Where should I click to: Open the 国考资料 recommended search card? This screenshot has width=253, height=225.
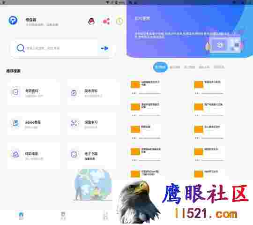[94, 92]
